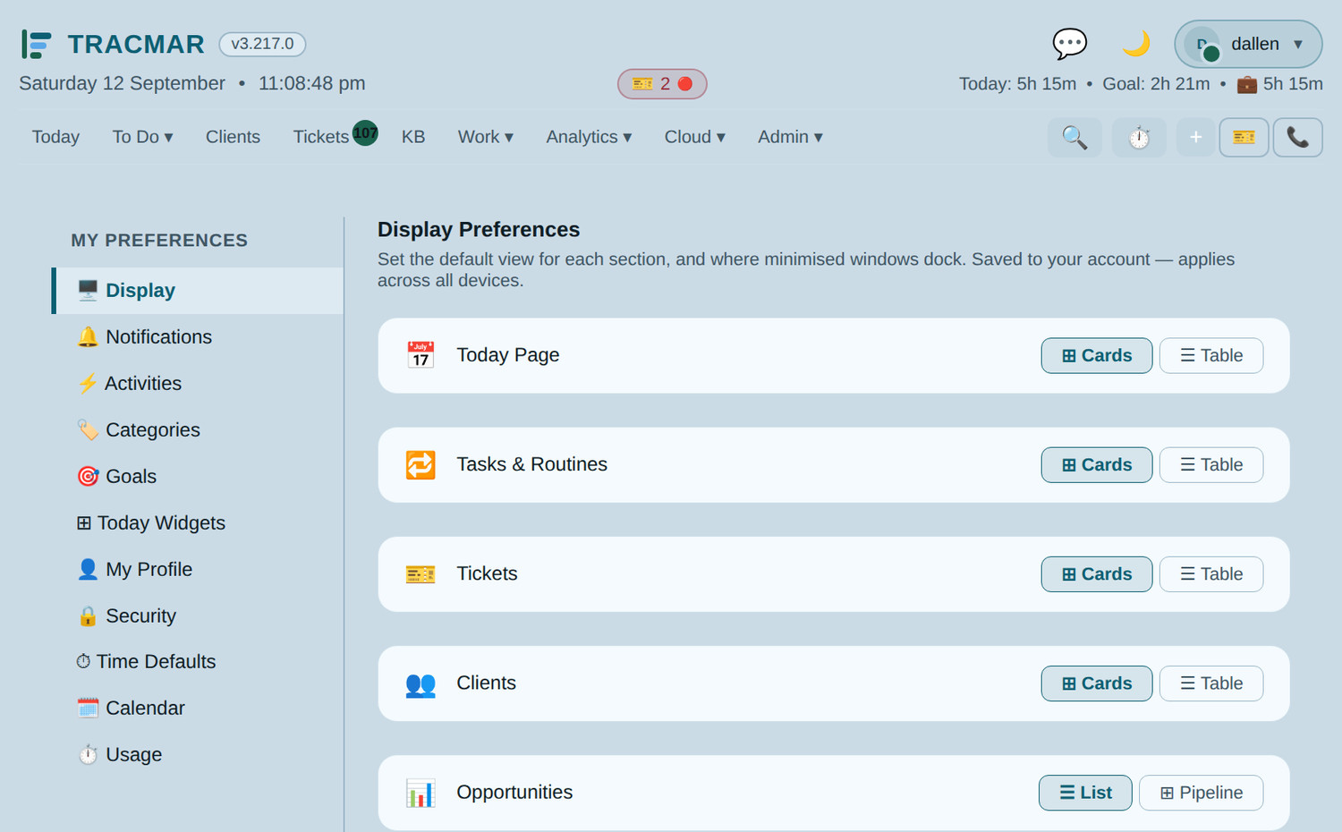Image resolution: width=1342 pixels, height=832 pixels.
Task: Open My Profile in sidebar
Action: [x=198, y=570]
